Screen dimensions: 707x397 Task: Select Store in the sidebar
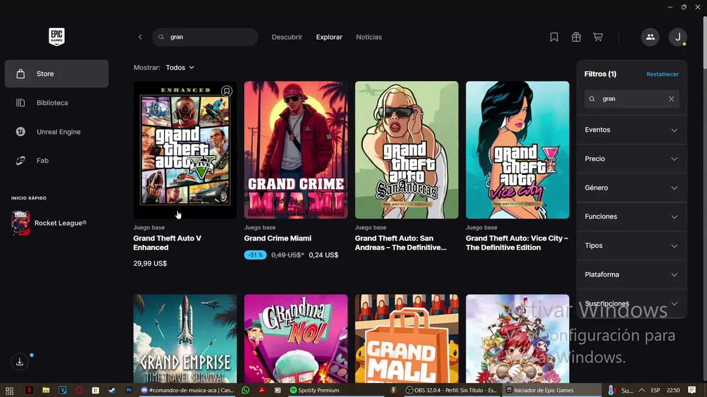click(x=56, y=74)
